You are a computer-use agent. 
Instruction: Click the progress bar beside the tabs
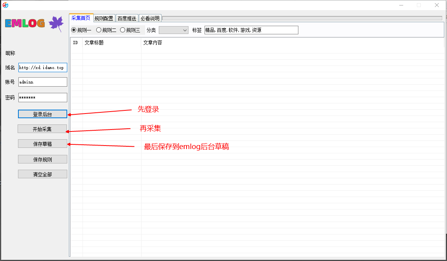click(302, 18)
